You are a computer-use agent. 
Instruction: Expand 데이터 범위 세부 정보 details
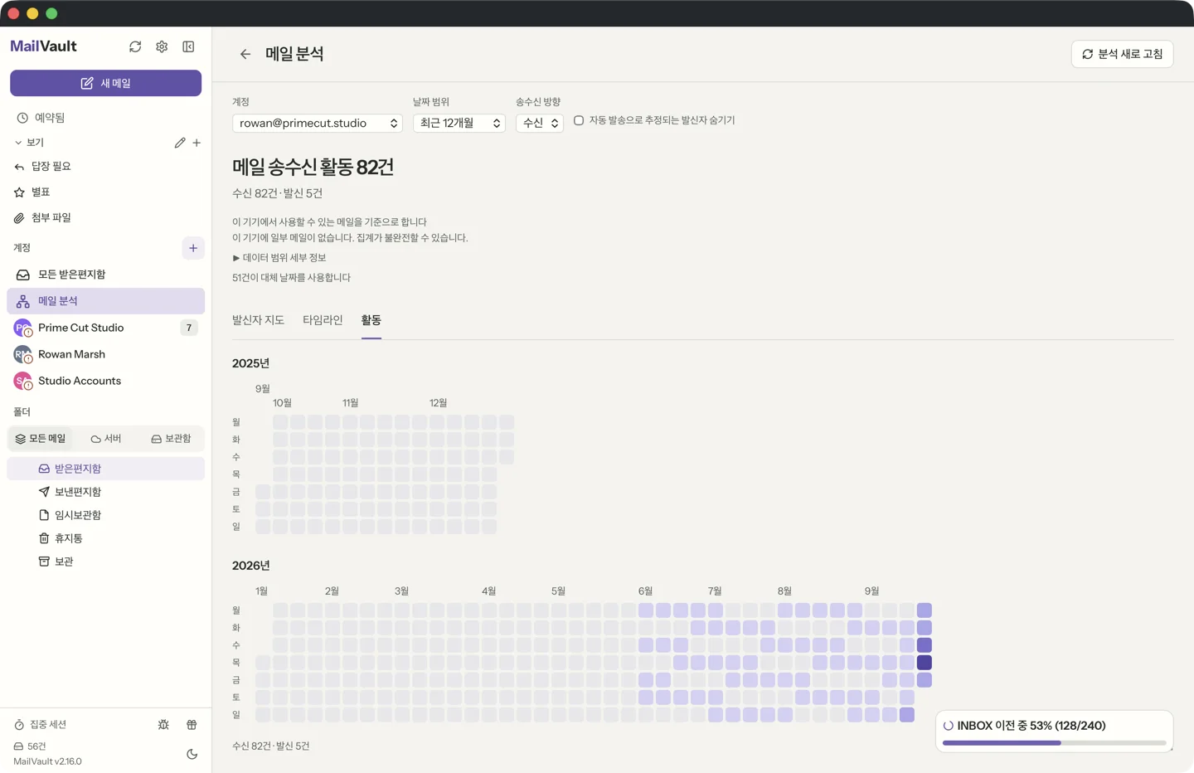tap(279, 258)
